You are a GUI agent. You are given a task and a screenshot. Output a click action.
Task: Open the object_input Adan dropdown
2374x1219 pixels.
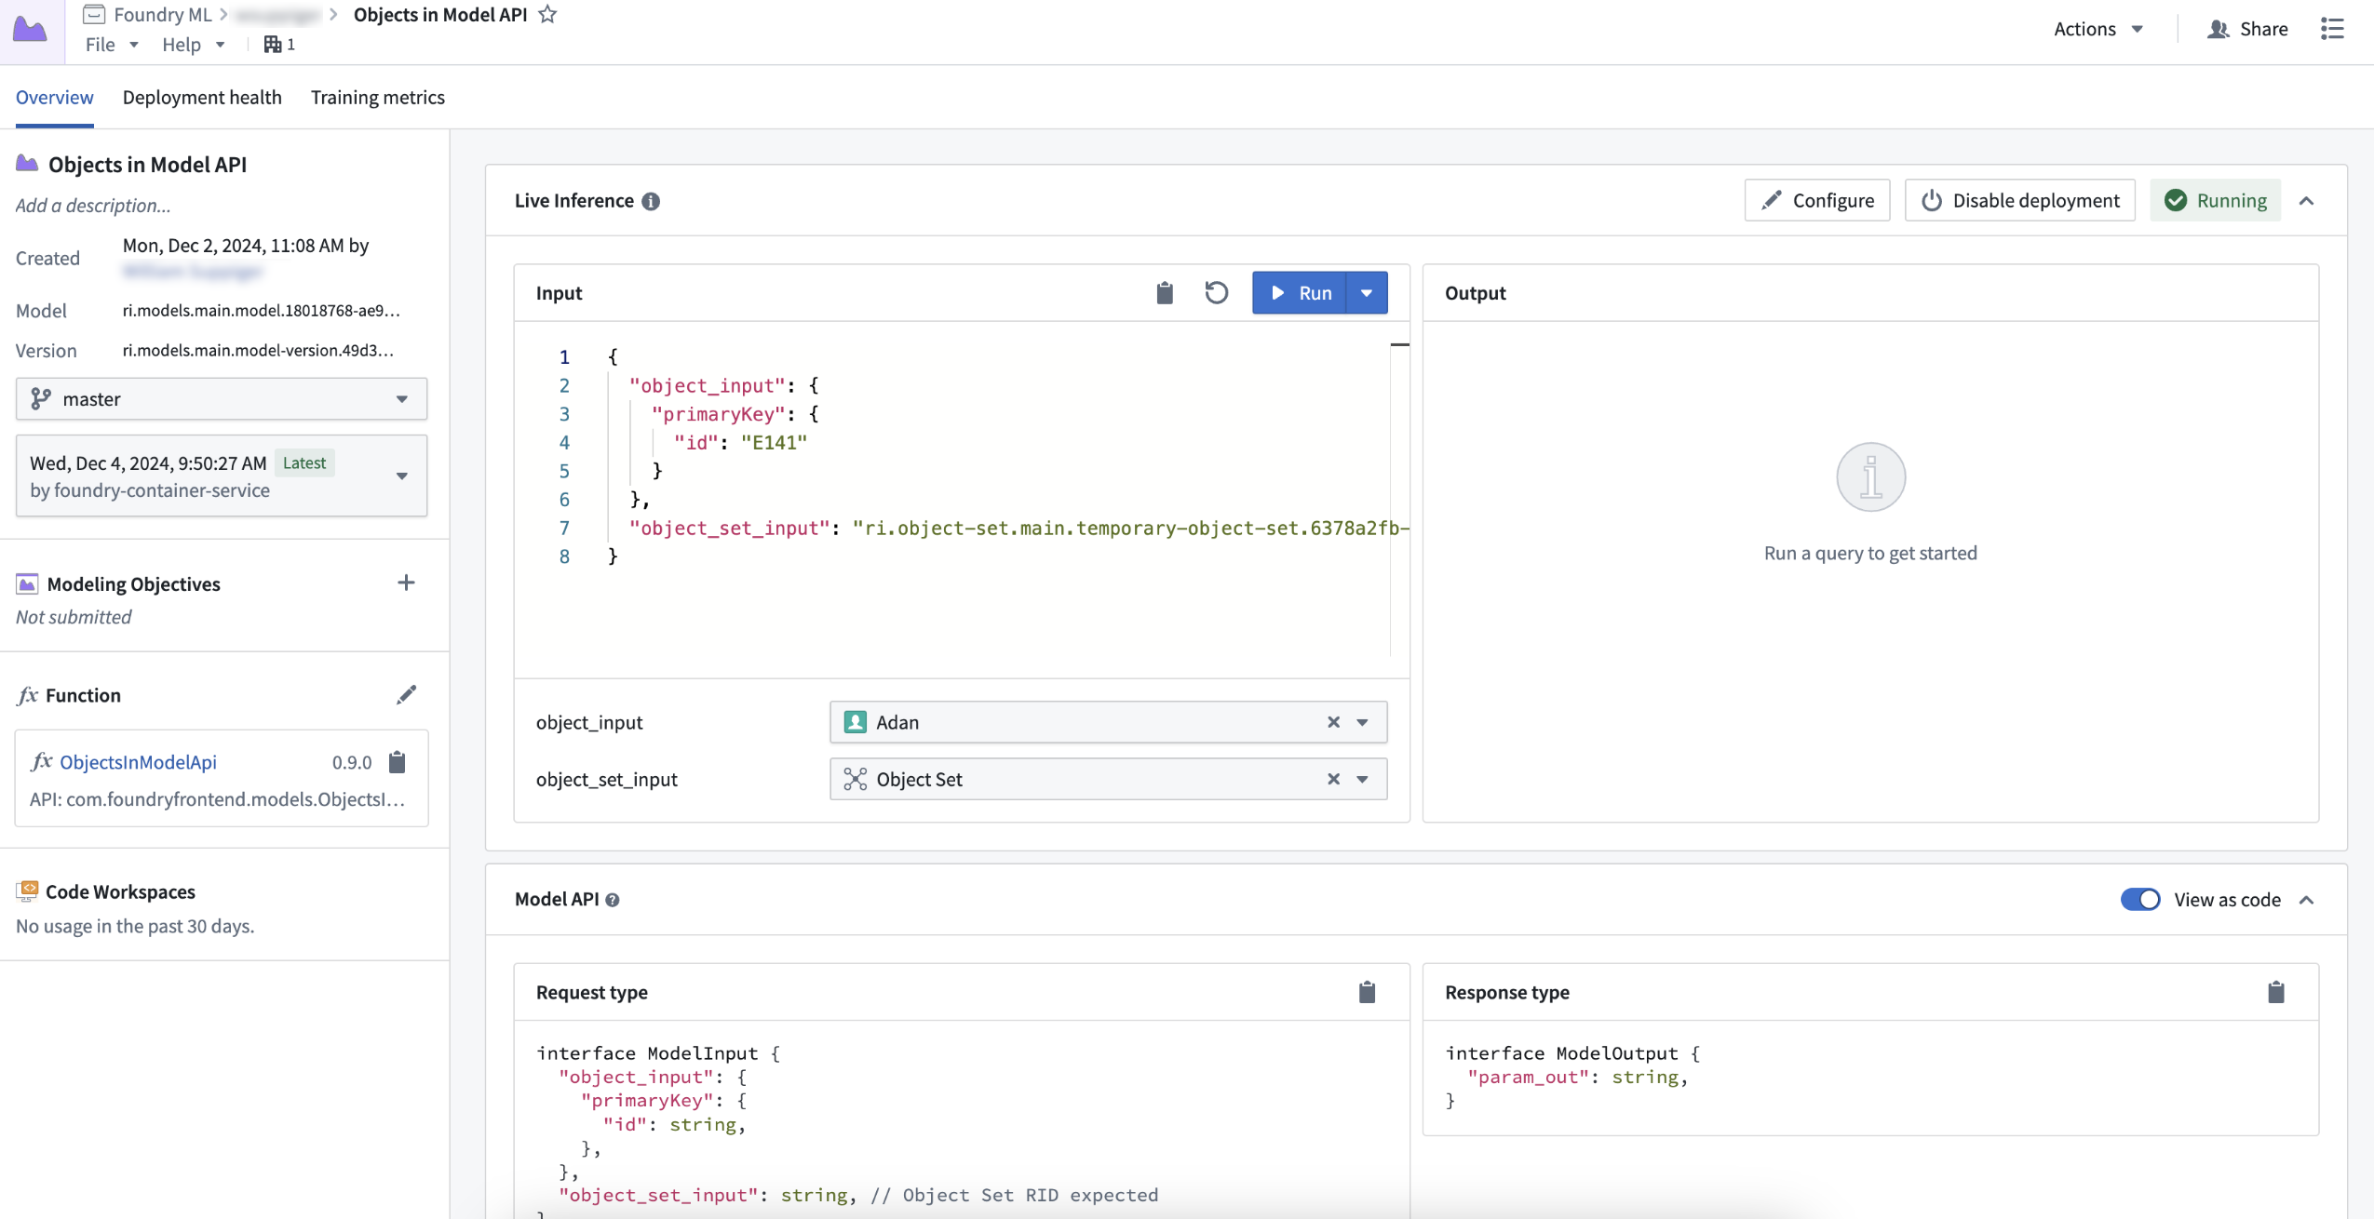coord(1362,722)
